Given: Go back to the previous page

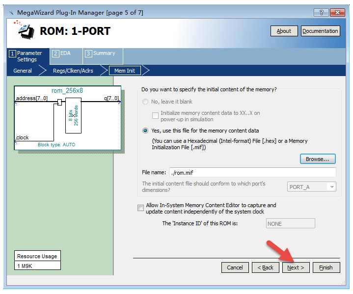Looking at the screenshot, I should pos(265,267).
